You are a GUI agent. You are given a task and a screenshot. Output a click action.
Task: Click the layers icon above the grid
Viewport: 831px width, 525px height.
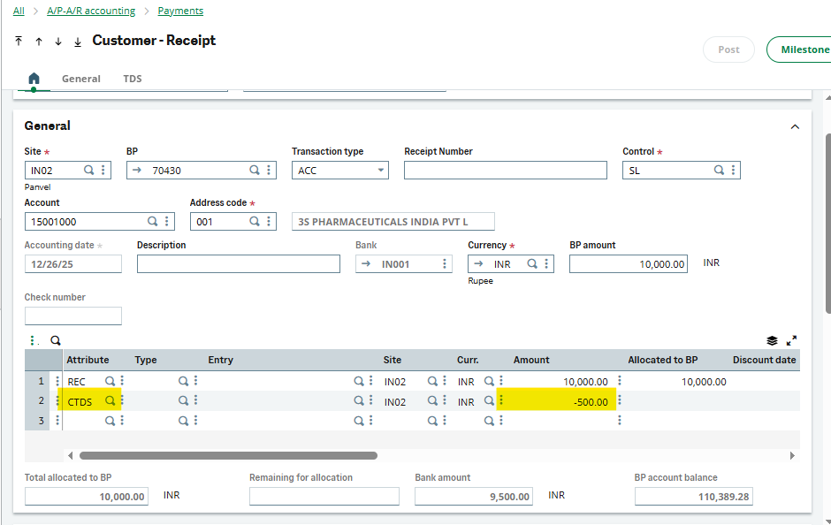tap(772, 340)
